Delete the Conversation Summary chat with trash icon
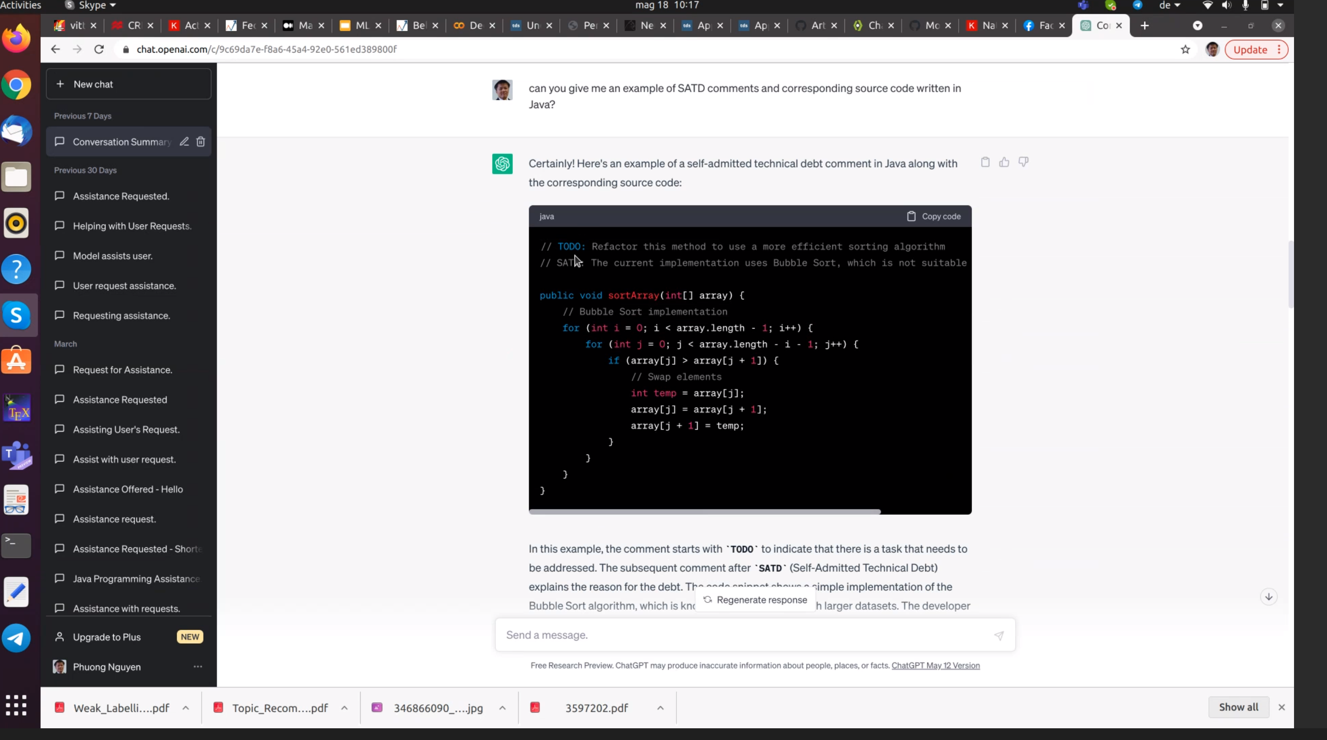The height and width of the screenshot is (740, 1327). click(201, 142)
